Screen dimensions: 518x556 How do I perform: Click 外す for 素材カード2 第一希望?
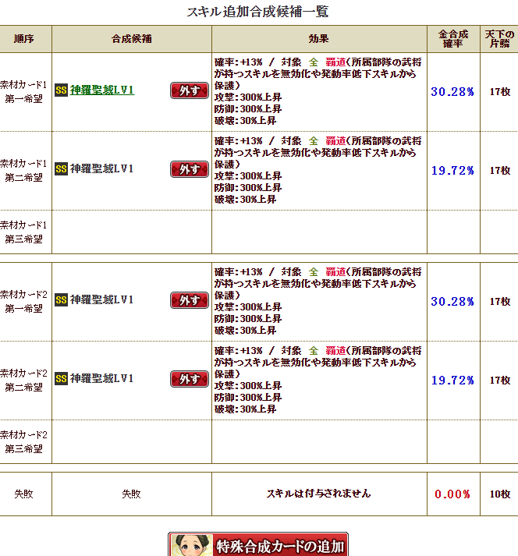click(190, 300)
